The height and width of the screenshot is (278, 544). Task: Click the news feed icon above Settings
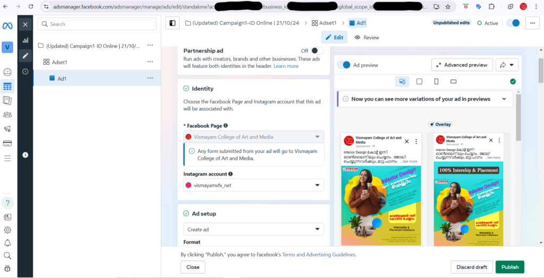tap(7, 217)
